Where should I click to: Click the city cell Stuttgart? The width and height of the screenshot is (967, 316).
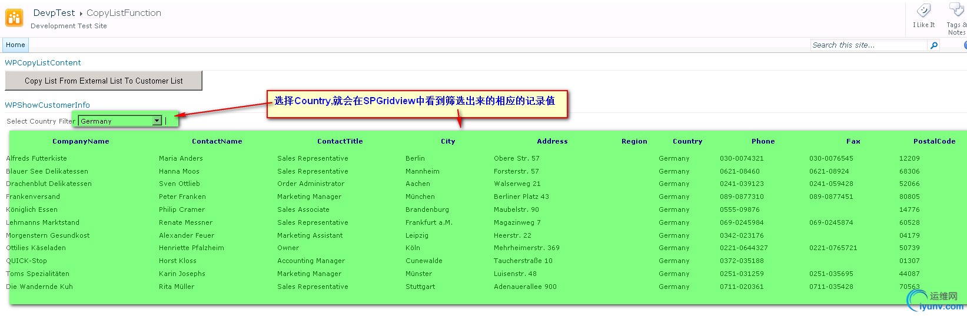click(x=420, y=287)
